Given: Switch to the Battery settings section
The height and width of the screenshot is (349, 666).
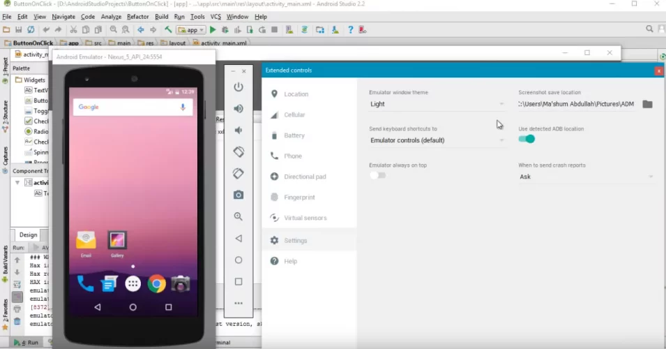Looking at the screenshot, I should pos(294,135).
